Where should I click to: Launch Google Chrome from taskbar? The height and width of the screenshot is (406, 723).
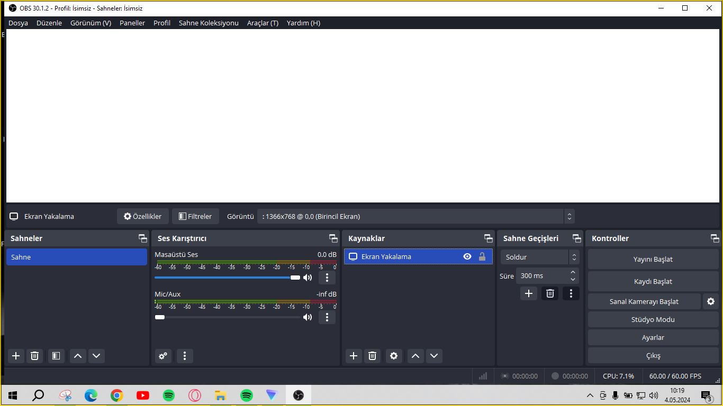click(x=117, y=395)
